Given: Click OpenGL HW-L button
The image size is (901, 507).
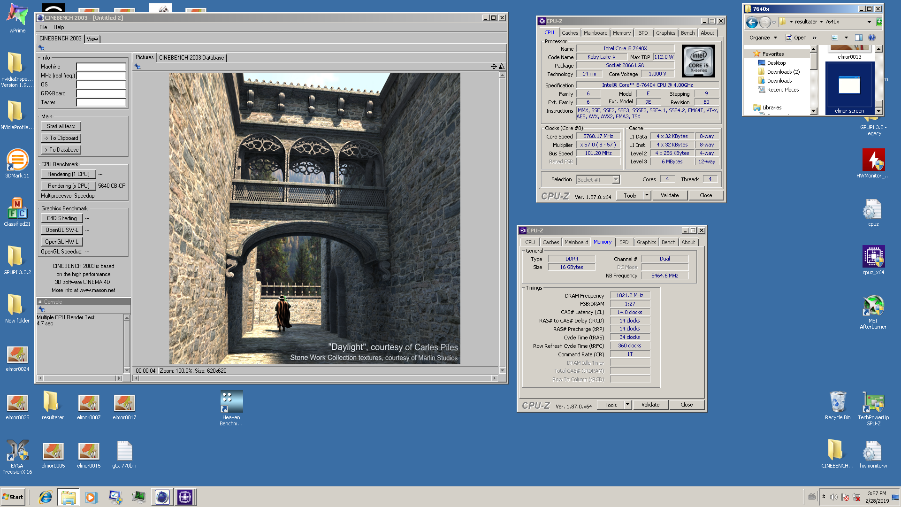Looking at the screenshot, I should [62, 242].
